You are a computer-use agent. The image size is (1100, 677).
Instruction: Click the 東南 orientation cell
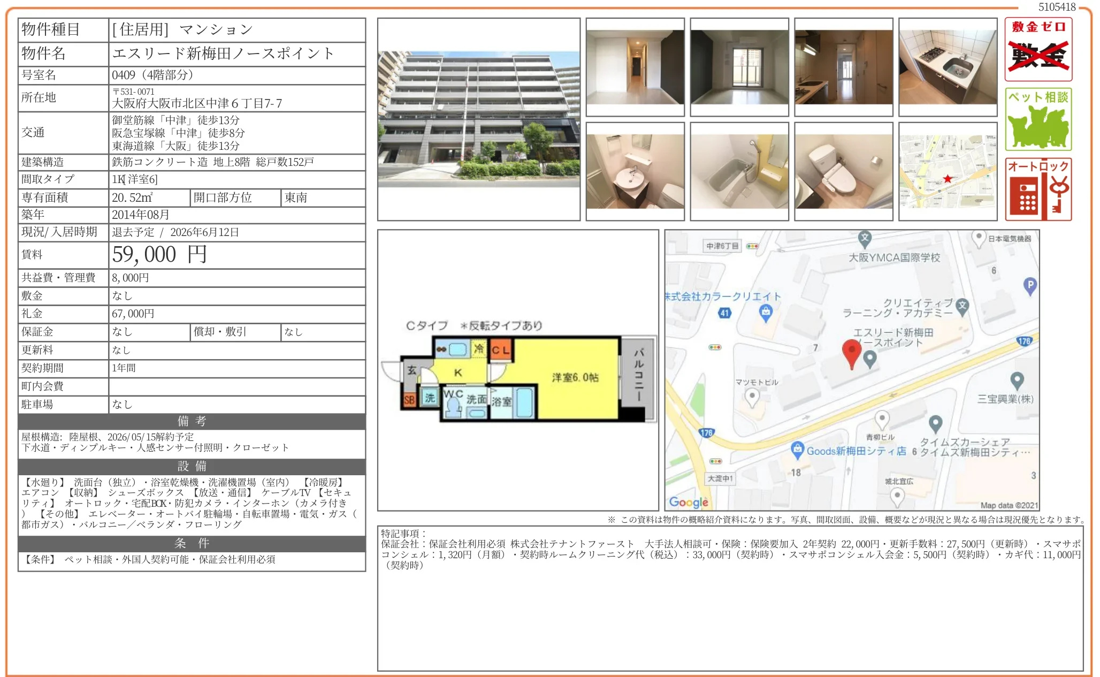299,198
